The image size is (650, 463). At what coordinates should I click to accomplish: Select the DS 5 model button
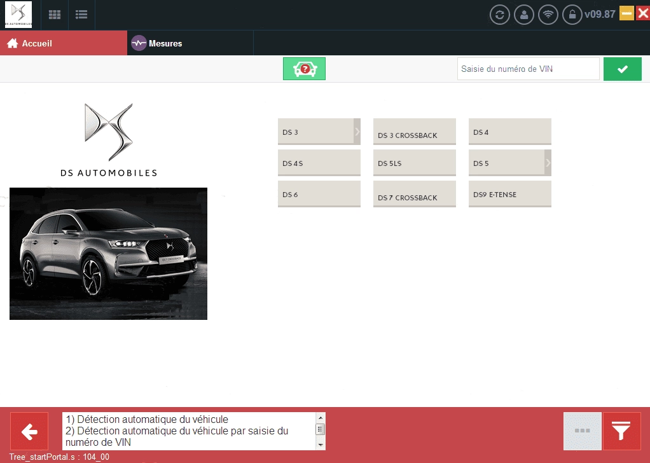[x=506, y=163]
